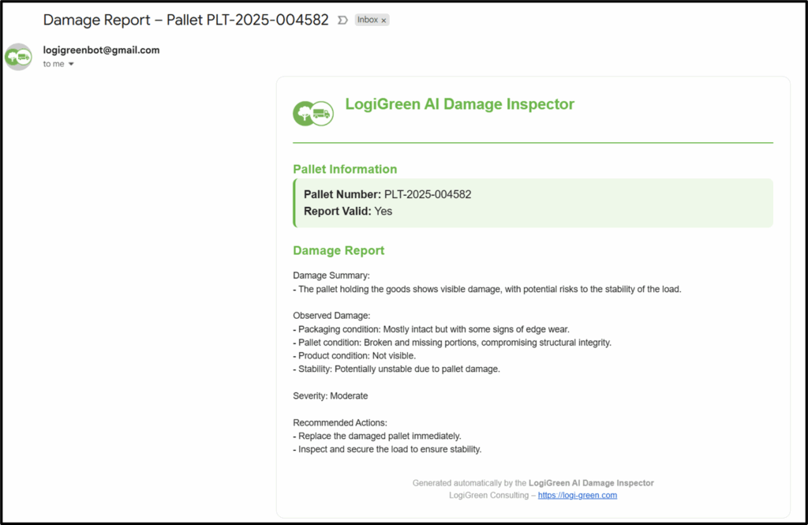Open the logi-green.com link

[x=577, y=495]
